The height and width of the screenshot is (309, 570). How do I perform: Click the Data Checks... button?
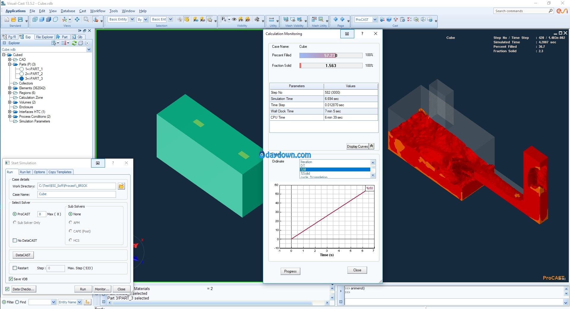point(24,289)
